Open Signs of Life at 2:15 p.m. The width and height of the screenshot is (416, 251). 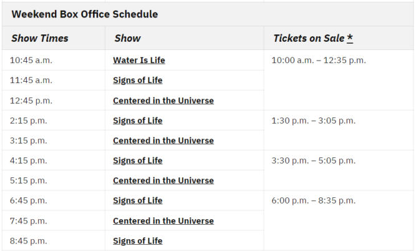tap(138, 121)
